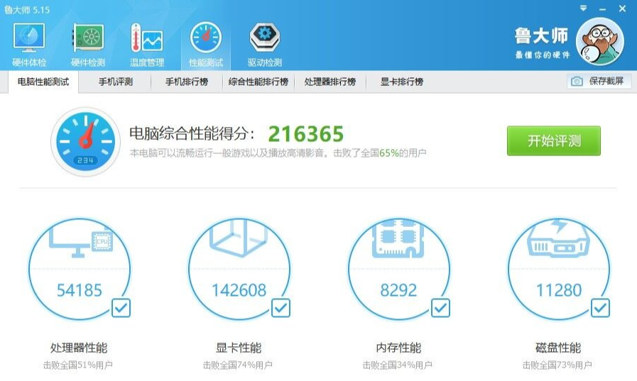Open the 综合性能排行榜 tab
This screenshot has width=637, height=381.
(258, 82)
